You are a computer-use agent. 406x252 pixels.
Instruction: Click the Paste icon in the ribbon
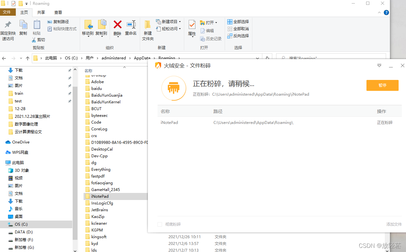point(37,25)
